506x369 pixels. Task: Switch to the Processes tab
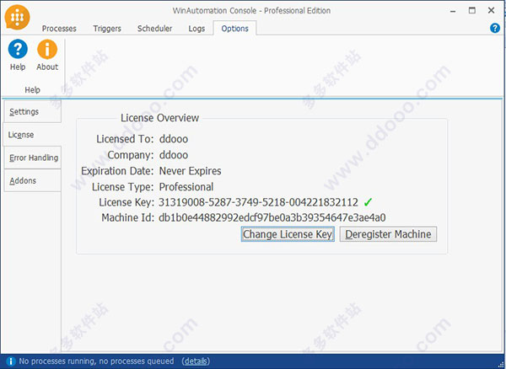pos(59,29)
